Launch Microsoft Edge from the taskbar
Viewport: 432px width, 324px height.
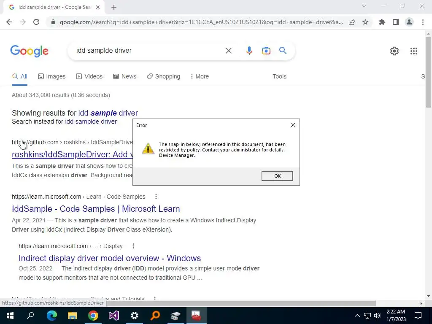(x=51, y=316)
